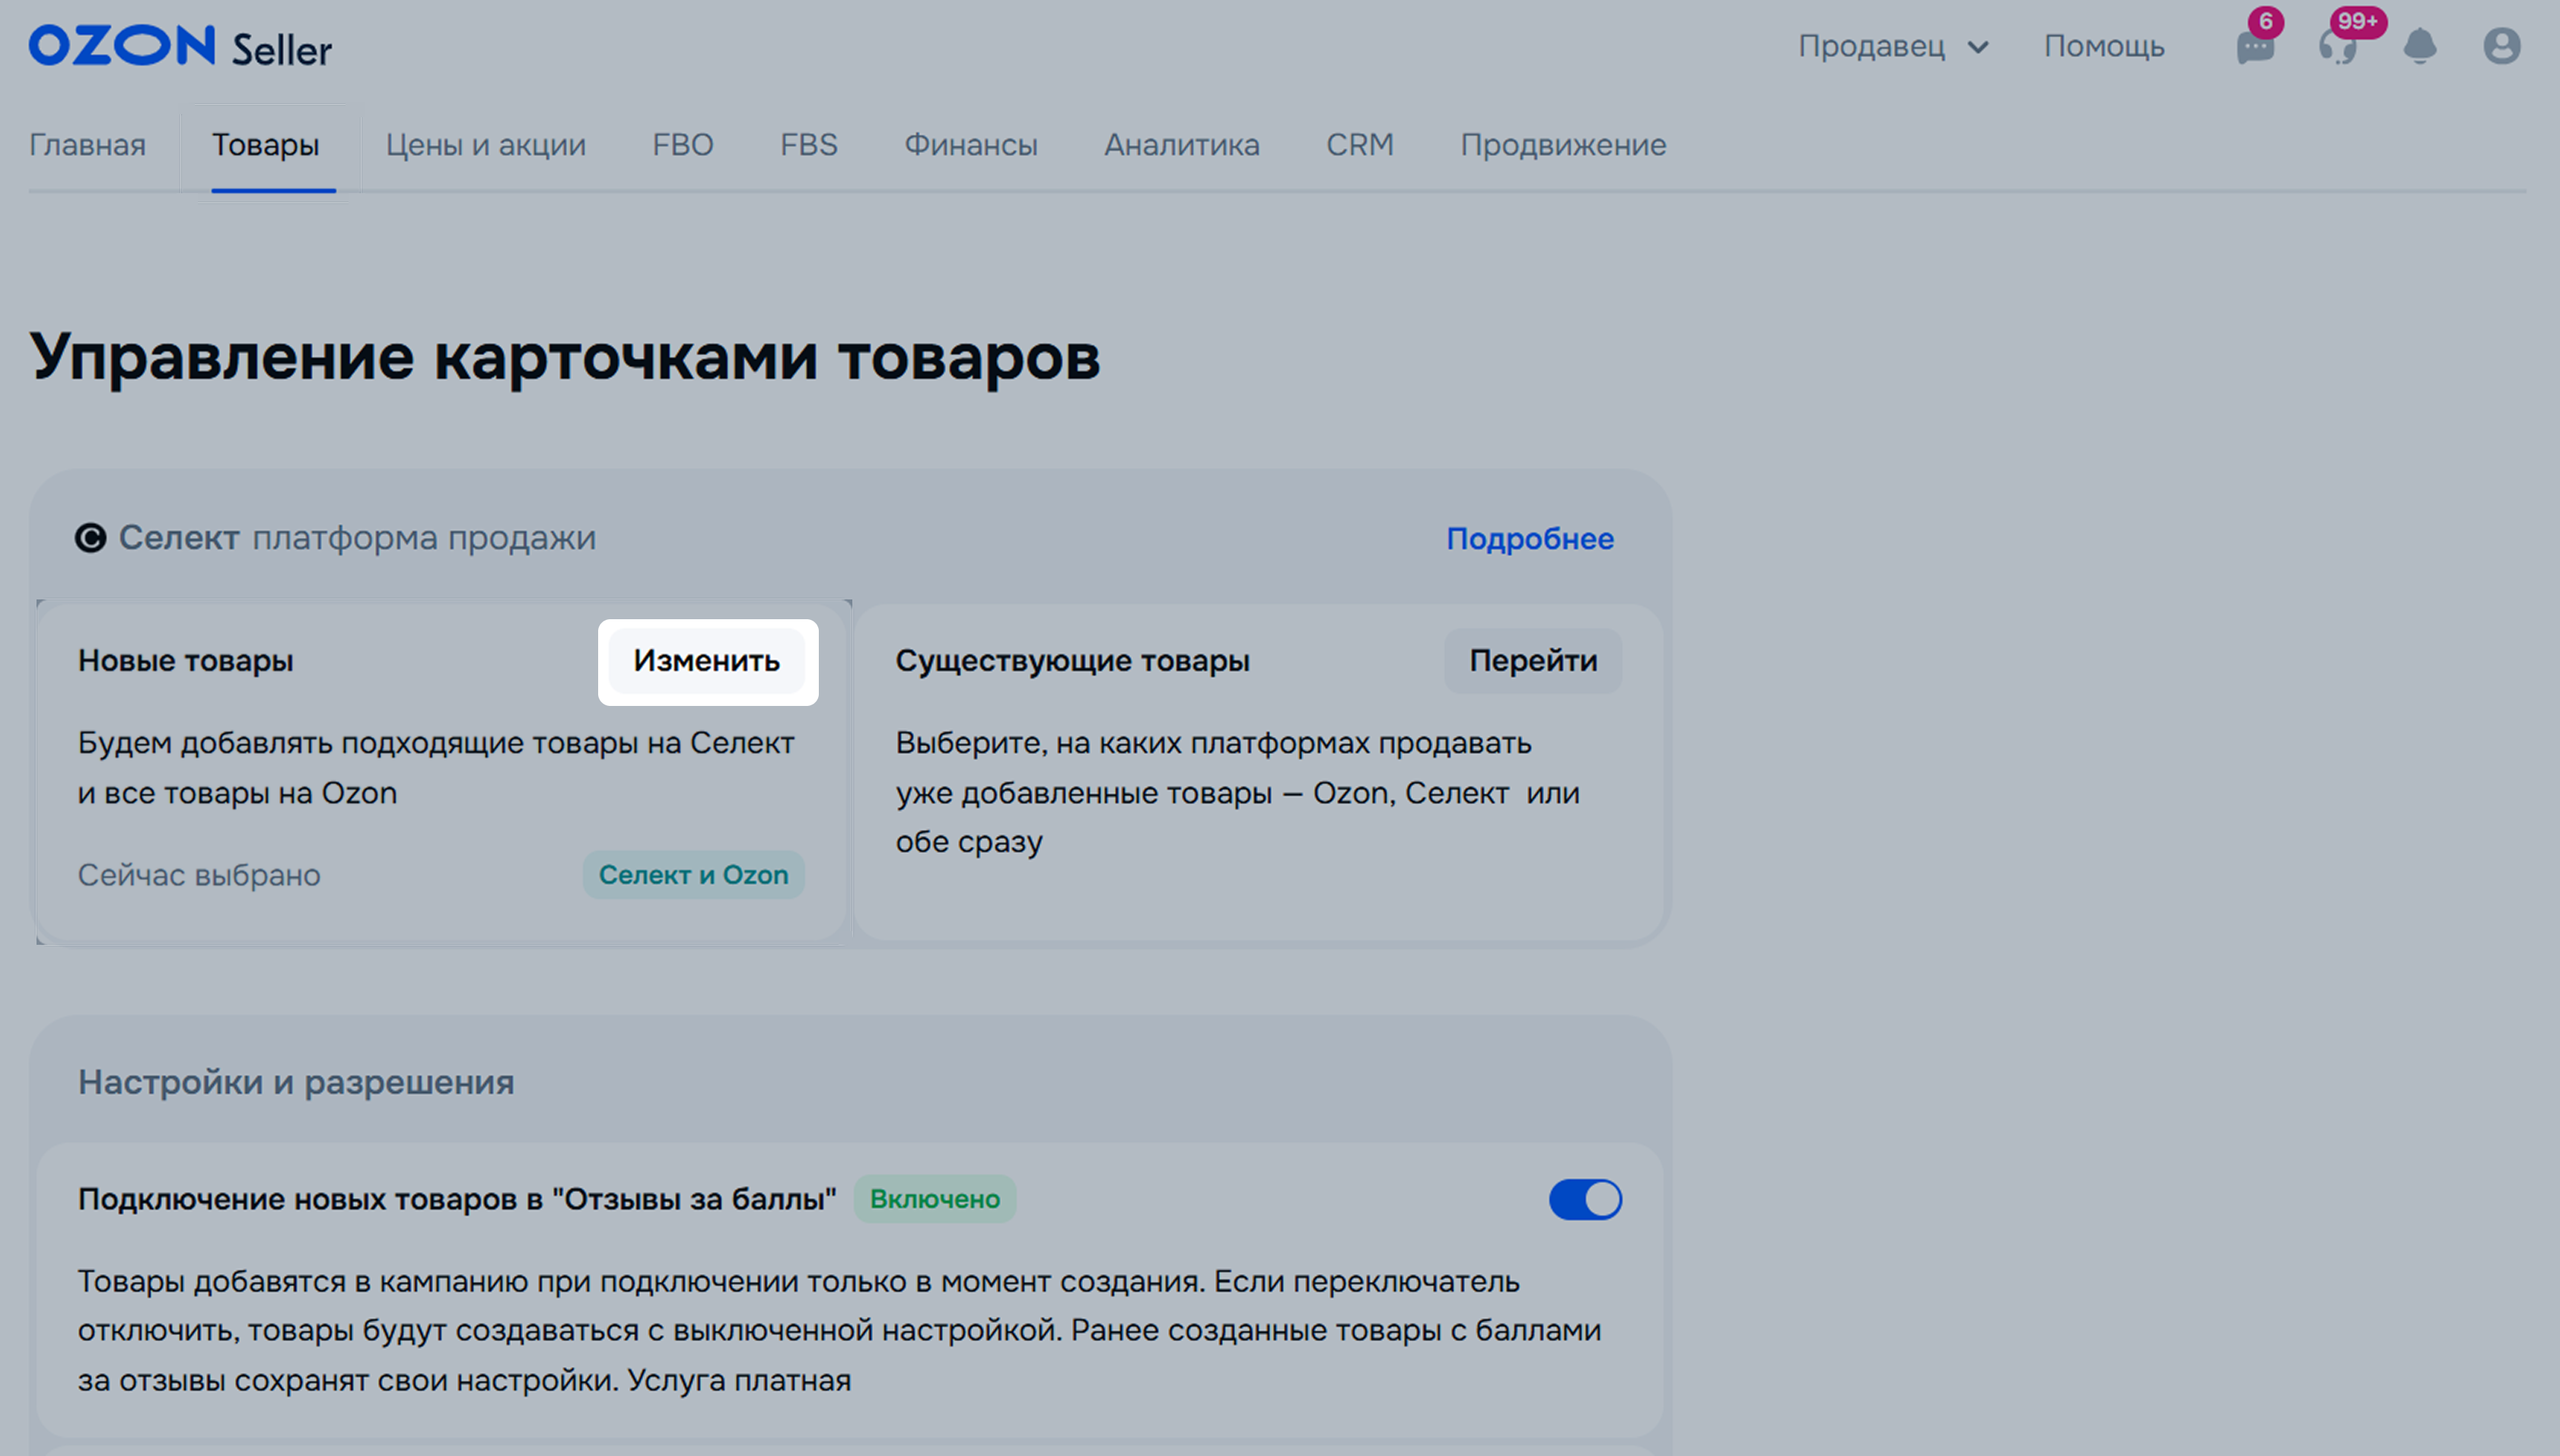Viewport: 2560px width, 1456px height.
Task: Switch to Аналитика tab
Action: click(1182, 145)
